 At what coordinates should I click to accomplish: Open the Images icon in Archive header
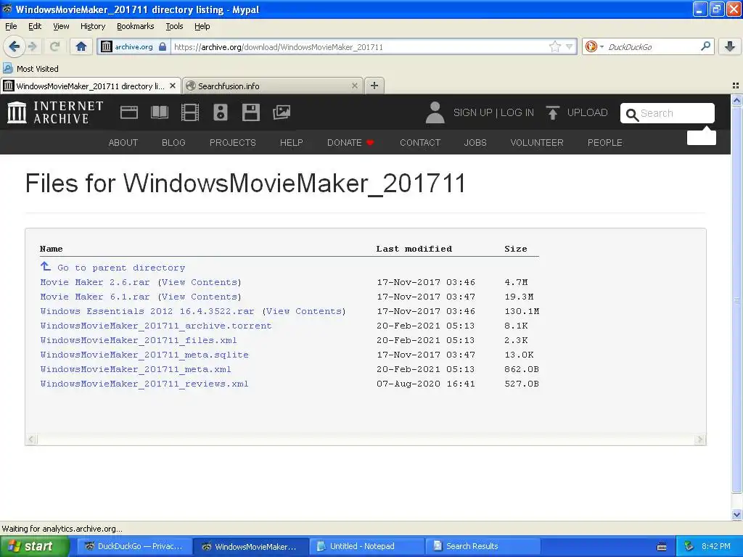coord(282,112)
